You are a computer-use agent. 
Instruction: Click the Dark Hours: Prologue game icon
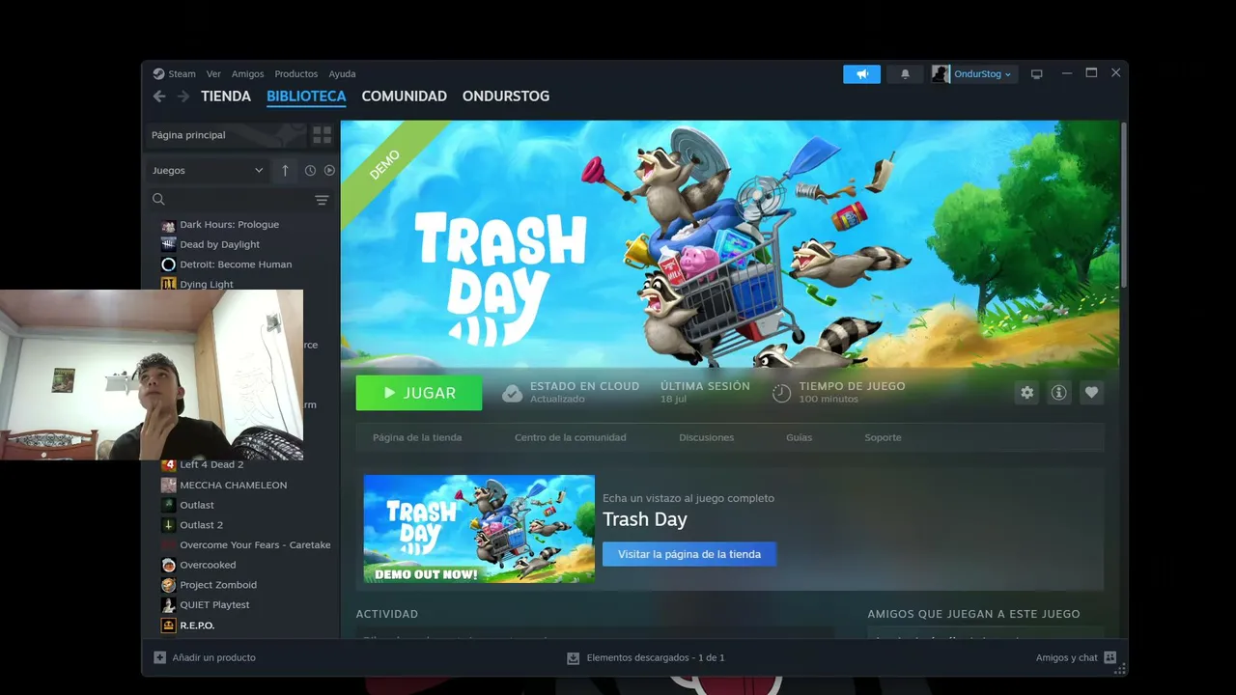[x=168, y=225]
